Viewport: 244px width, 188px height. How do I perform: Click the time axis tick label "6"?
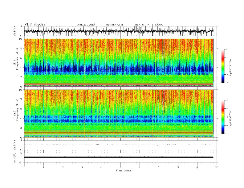[x=140, y=167]
